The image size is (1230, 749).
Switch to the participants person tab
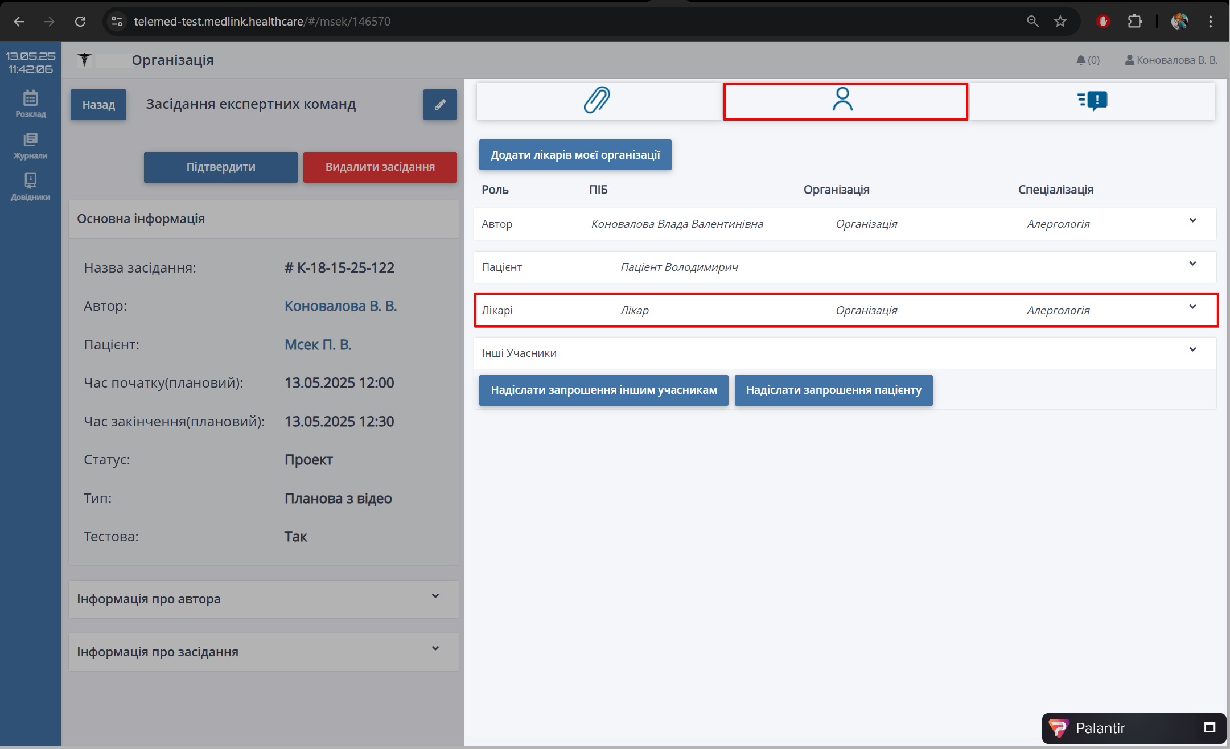[x=842, y=100]
